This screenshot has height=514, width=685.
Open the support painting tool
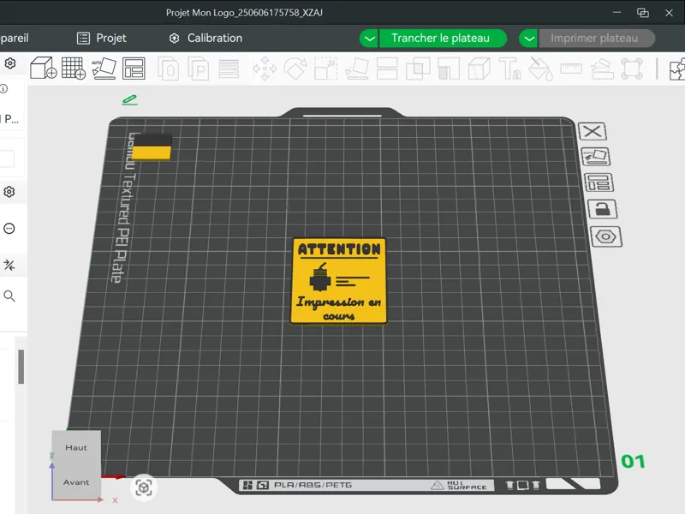tap(449, 69)
